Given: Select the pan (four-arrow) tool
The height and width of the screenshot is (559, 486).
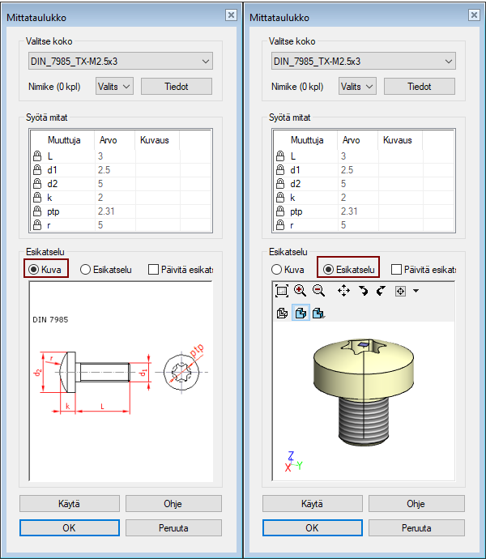Looking at the screenshot, I should [x=343, y=291].
